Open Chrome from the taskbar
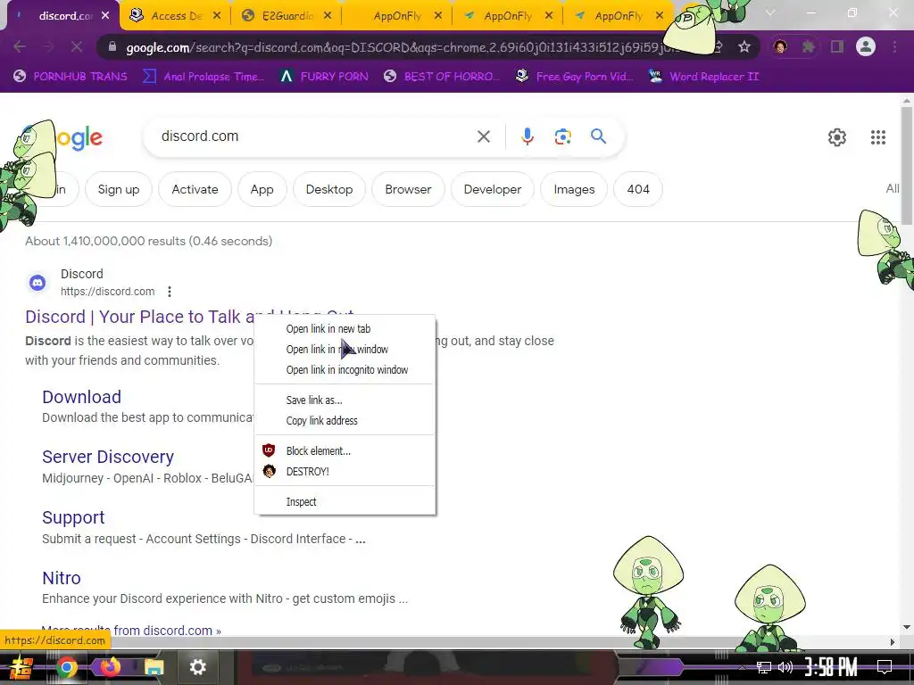Screen dimensions: 914x685 click(66, 667)
